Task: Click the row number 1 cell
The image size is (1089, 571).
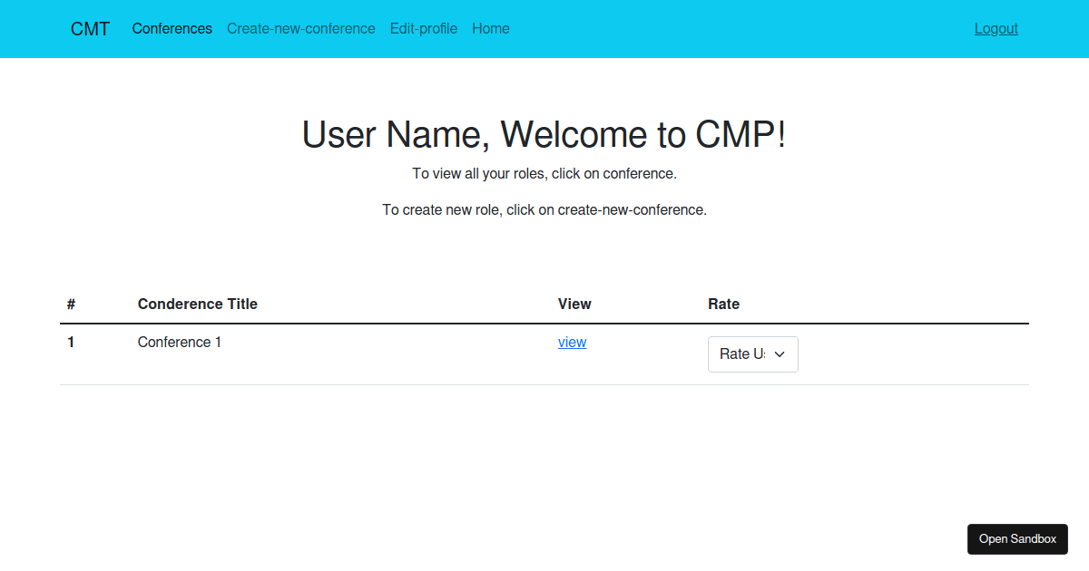Action: pyautogui.click(x=71, y=342)
